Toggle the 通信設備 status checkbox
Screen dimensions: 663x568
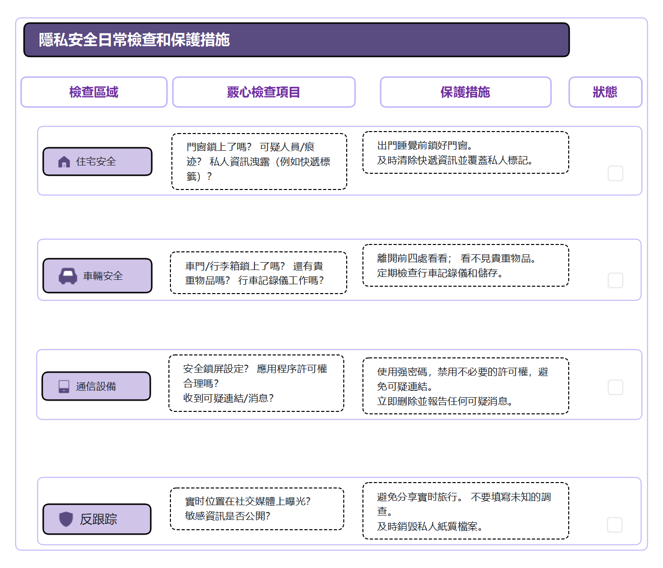point(615,387)
